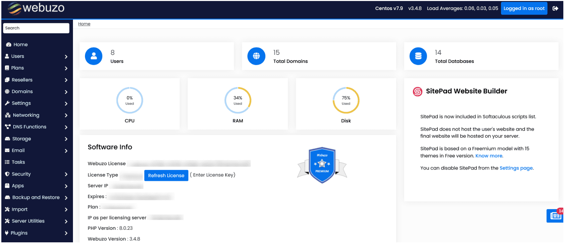
Task: Focus the sidebar Search field
Action: click(x=36, y=28)
